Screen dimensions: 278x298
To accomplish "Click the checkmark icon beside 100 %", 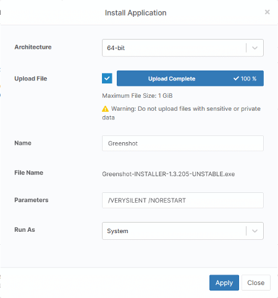I will pyautogui.click(x=236, y=79).
